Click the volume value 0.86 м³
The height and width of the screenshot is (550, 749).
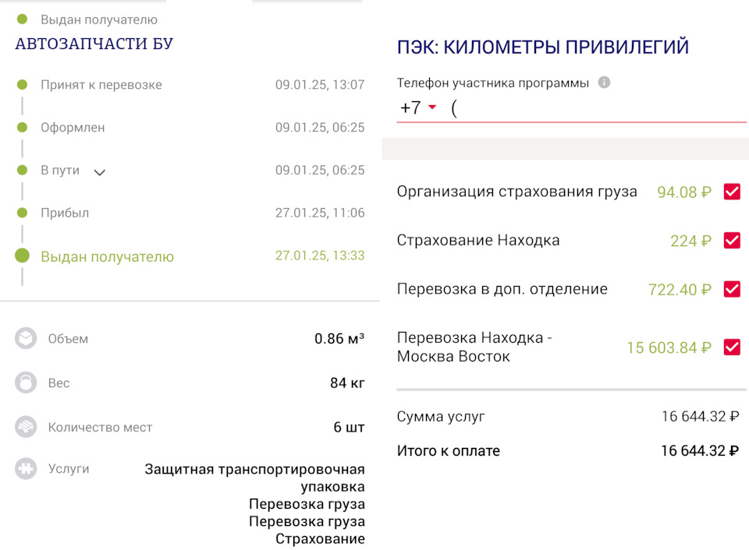point(339,338)
